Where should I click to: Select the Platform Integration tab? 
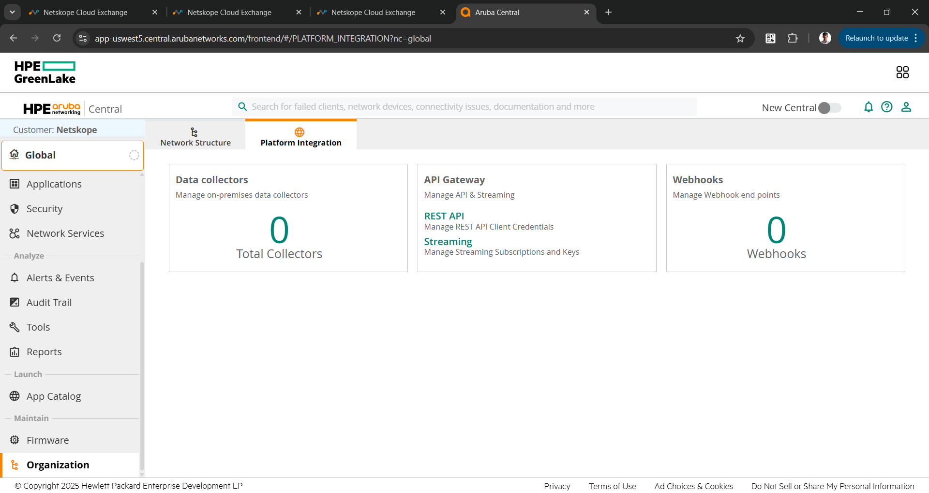(x=301, y=135)
